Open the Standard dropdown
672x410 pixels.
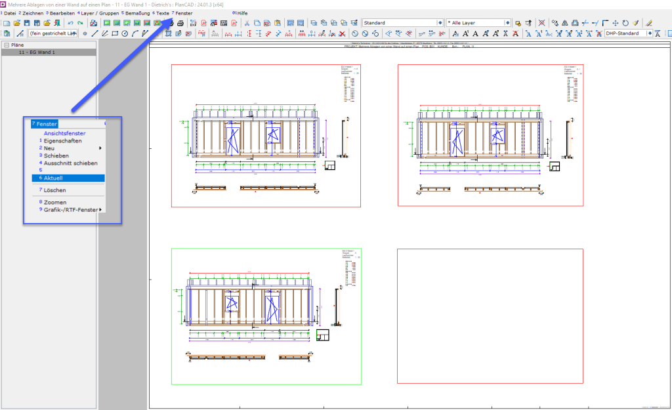(x=440, y=23)
